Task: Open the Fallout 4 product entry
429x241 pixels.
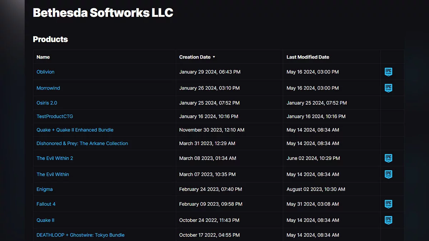Action: [x=46, y=204]
